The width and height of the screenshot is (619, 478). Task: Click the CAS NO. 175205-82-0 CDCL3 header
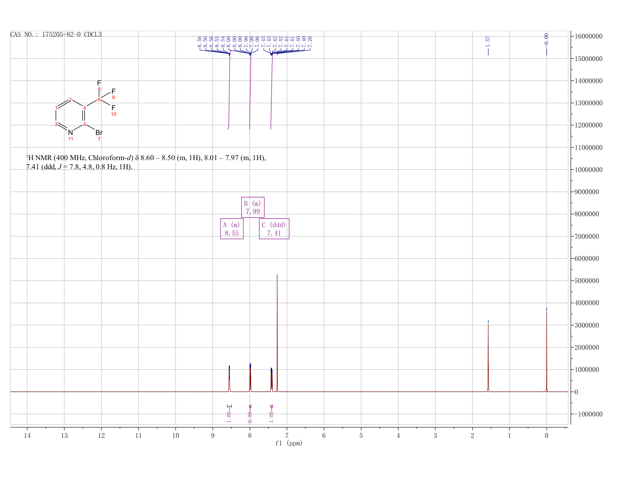[56, 34]
